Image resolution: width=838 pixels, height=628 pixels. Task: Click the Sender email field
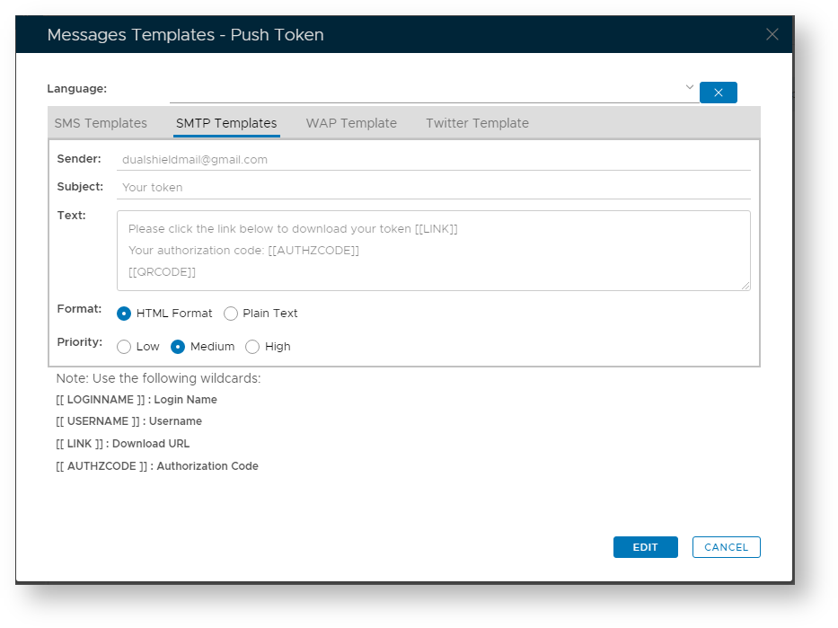pos(433,160)
